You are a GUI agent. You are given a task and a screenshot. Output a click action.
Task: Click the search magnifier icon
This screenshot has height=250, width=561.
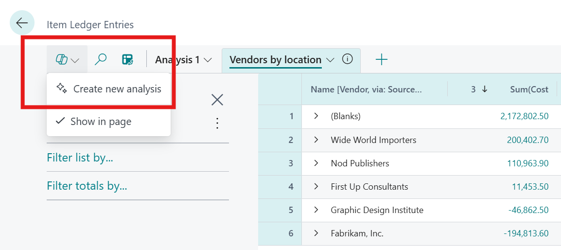coord(101,59)
